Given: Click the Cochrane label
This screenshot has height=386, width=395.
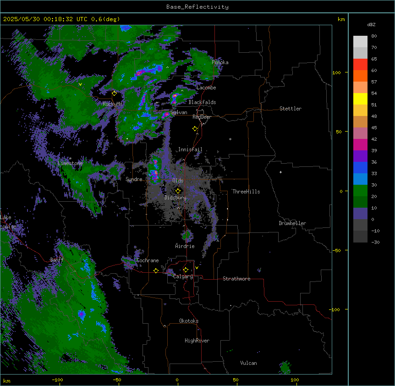Looking at the screenshot, I should click(x=148, y=260).
